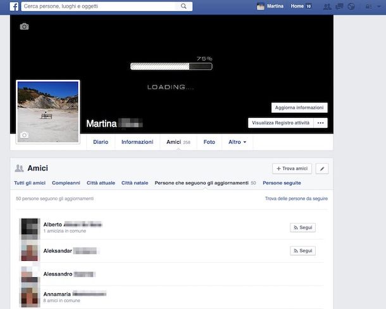Click the Trova amici button
The image size is (386, 309).
pos(292,168)
